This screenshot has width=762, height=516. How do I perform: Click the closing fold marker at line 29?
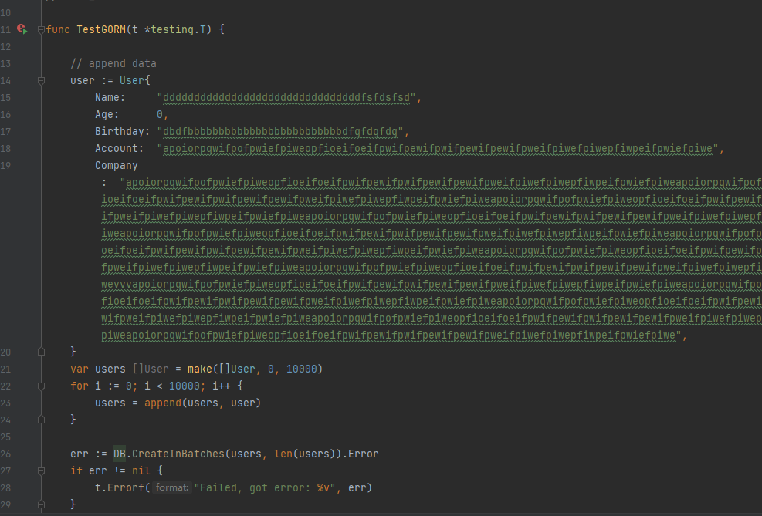(41, 504)
